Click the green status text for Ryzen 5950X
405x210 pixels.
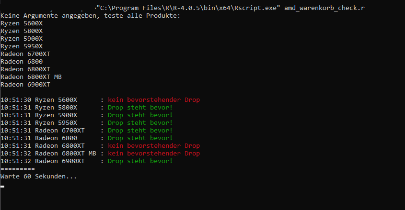140,123
